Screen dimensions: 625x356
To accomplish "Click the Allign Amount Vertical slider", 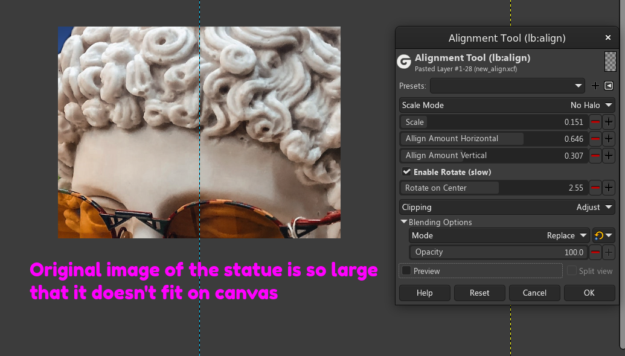I will click(494, 155).
